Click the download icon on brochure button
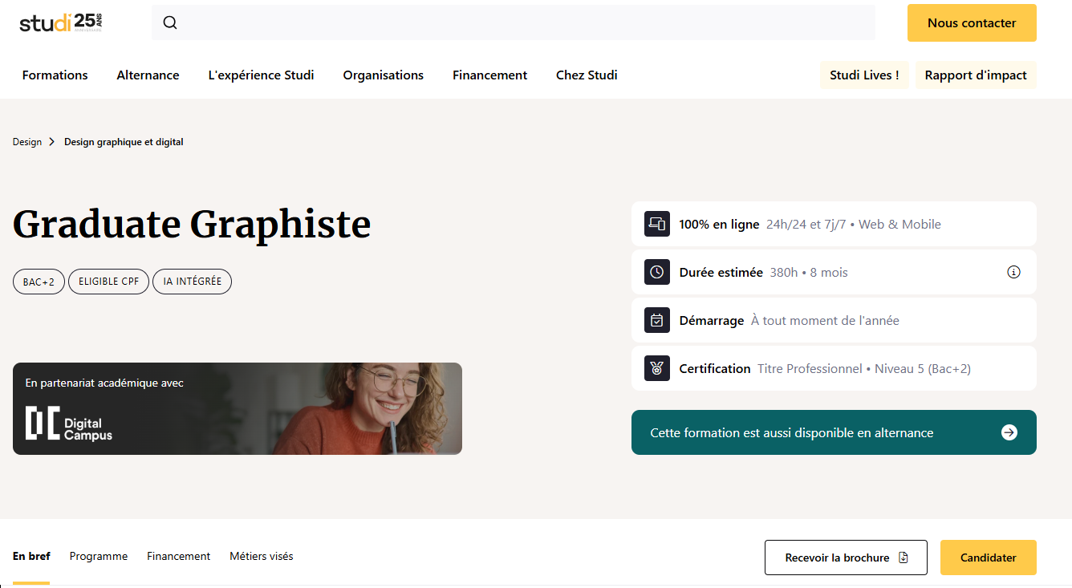Image resolution: width=1072 pixels, height=588 pixels. [x=903, y=558]
